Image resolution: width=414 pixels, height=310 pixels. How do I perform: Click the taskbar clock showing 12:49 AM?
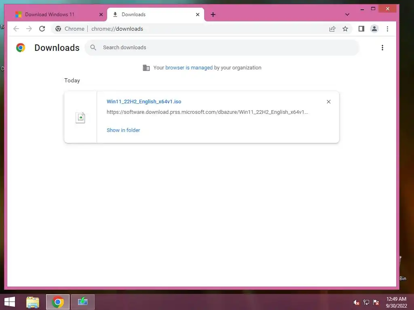[x=396, y=302]
